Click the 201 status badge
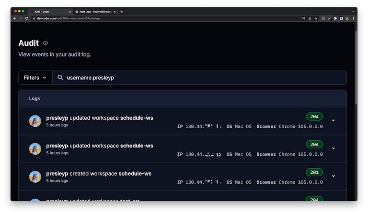The image size is (368, 215). point(314,172)
